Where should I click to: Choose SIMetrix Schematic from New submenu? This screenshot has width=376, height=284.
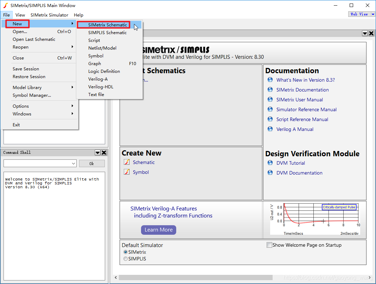[110, 25]
